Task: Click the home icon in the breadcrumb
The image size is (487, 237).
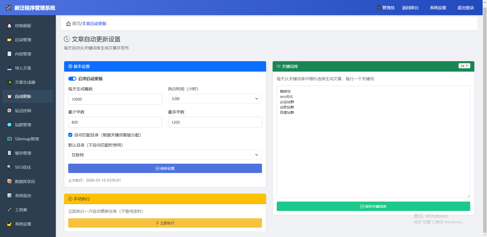Action: (68, 24)
